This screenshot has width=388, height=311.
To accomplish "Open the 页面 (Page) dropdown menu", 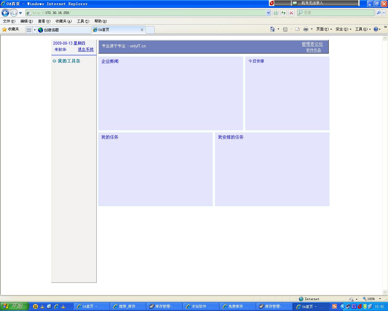I will (324, 29).
